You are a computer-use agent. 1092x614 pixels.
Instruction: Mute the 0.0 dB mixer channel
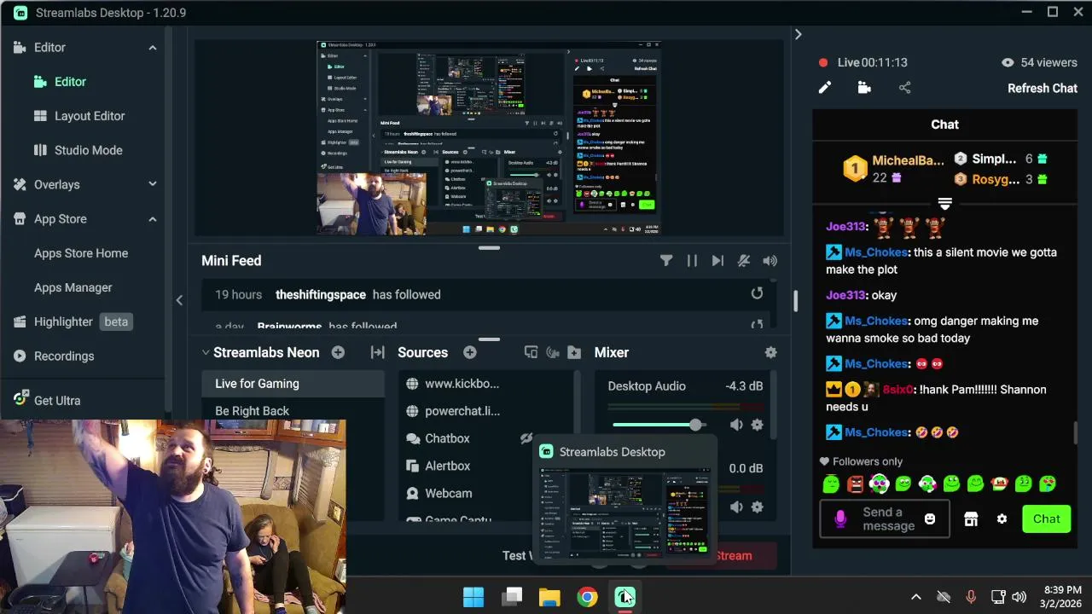(x=736, y=507)
